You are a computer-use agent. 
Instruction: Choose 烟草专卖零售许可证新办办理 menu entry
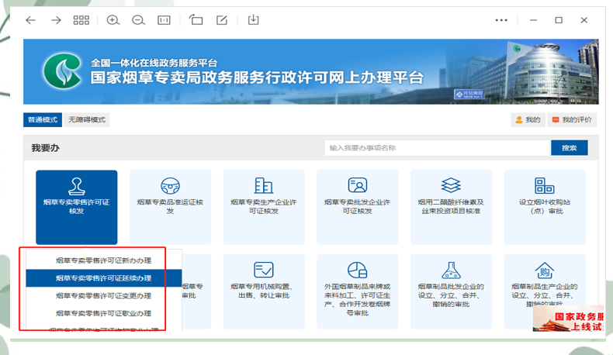[104, 260]
